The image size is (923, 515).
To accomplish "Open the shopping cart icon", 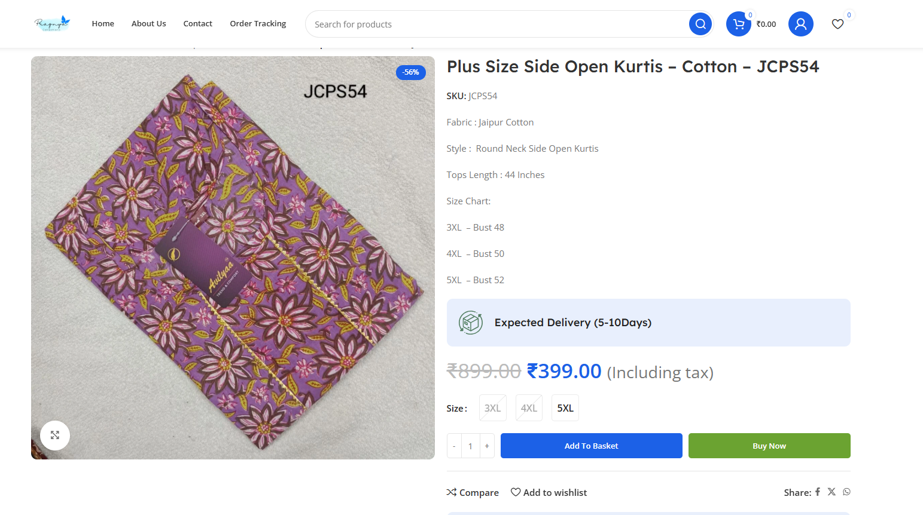I will [x=739, y=24].
